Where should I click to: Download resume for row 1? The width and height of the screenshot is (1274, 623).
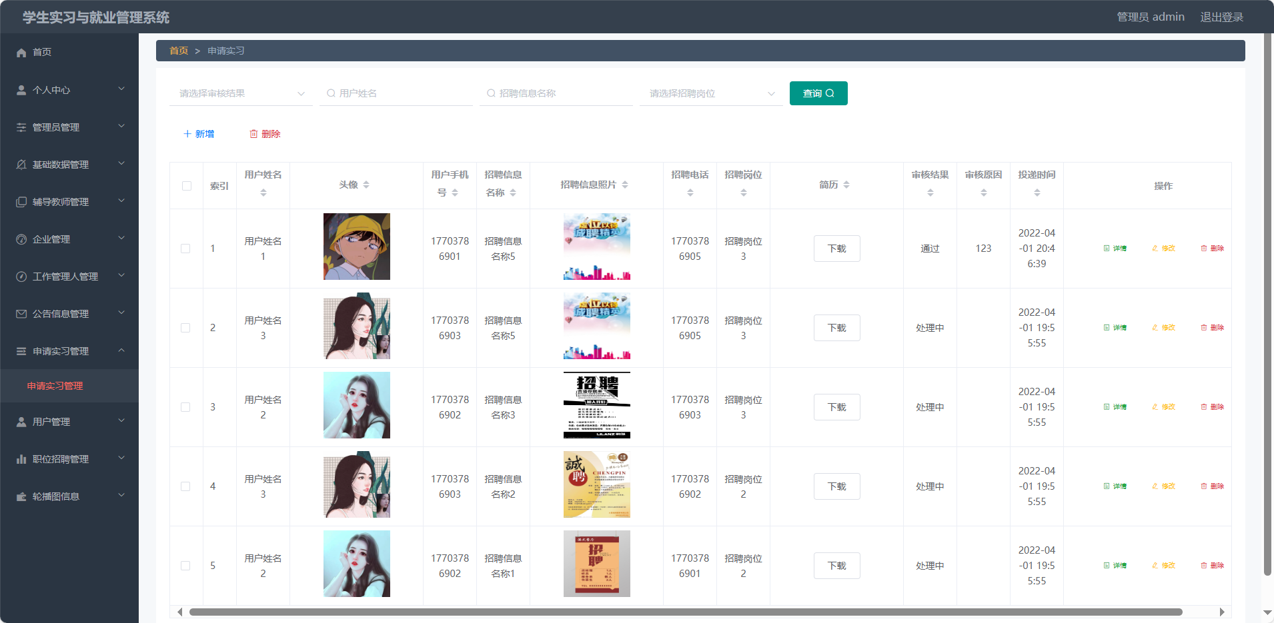click(x=837, y=249)
